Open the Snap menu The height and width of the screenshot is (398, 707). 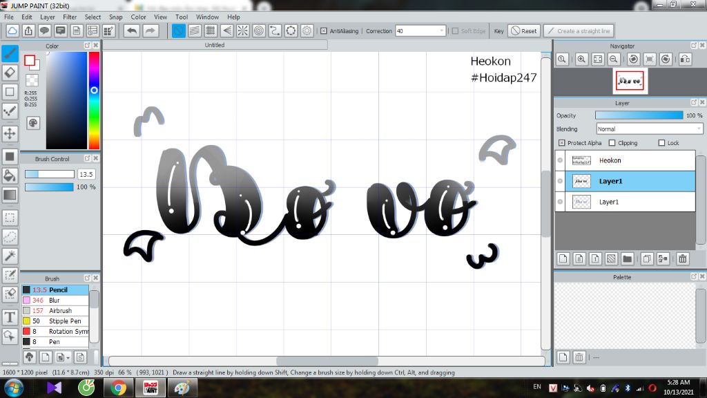click(115, 17)
